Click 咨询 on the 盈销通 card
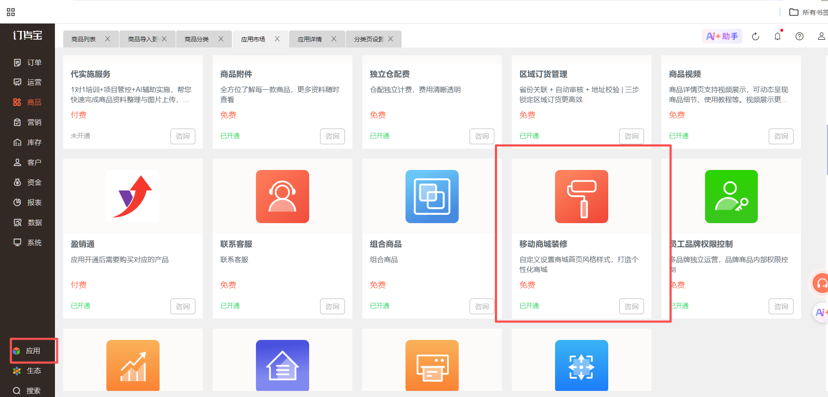This screenshot has height=397, width=828. point(183,306)
